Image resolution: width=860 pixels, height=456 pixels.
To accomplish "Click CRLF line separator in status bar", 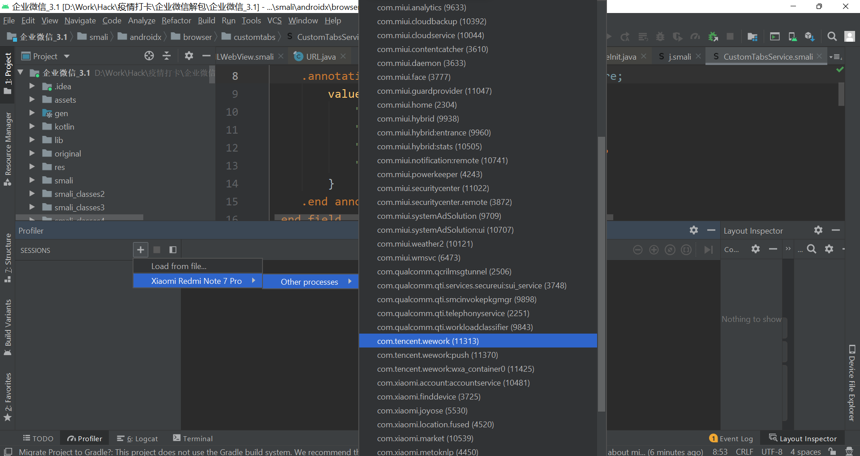I will pos(744,452).
